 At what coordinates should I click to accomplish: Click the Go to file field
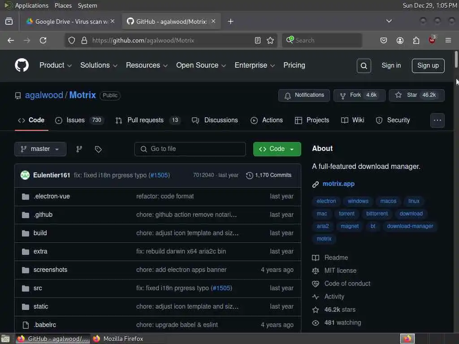190,149
